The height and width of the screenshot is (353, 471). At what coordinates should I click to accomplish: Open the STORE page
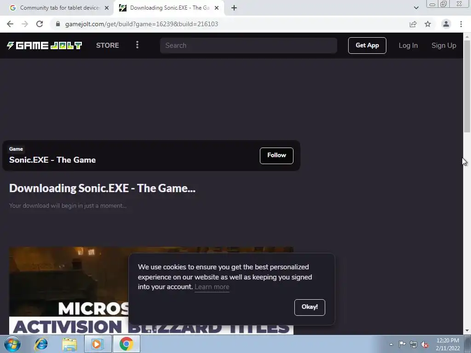tap(108, 46)
